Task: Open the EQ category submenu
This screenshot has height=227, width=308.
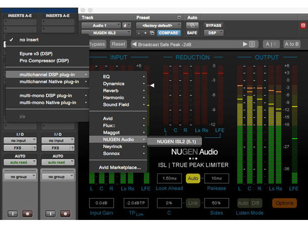Action: [118, 77]
